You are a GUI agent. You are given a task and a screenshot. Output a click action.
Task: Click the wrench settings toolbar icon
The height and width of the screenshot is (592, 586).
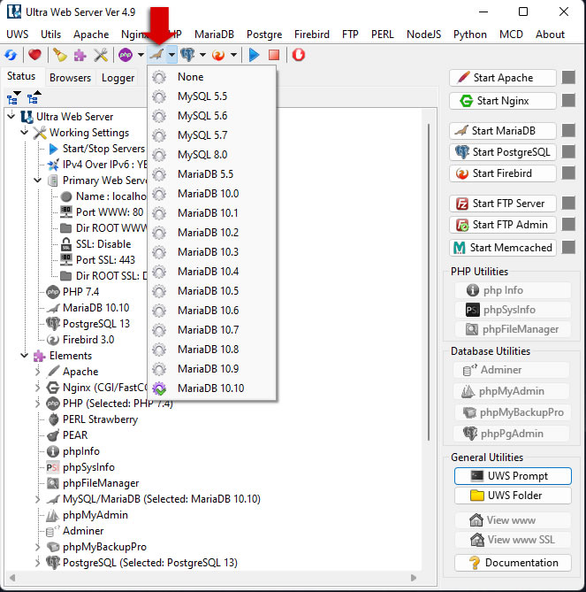click(101, 55)
